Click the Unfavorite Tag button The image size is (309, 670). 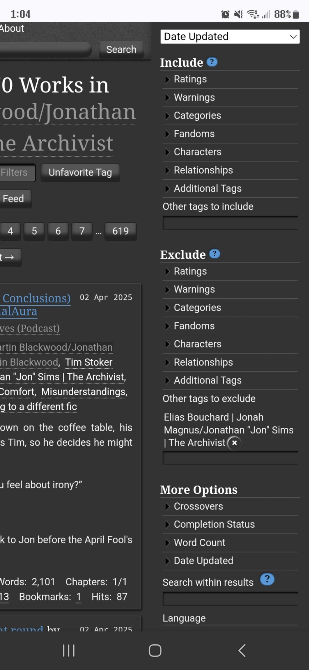click(x=80, y=172)
